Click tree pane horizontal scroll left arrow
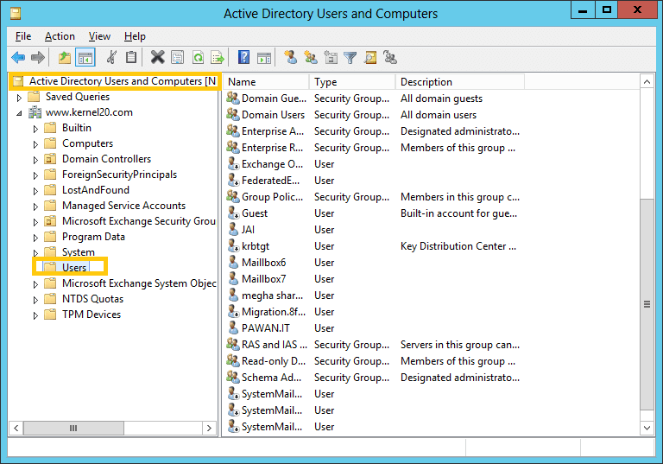663x464 pixels. click(x=16, y=428)
